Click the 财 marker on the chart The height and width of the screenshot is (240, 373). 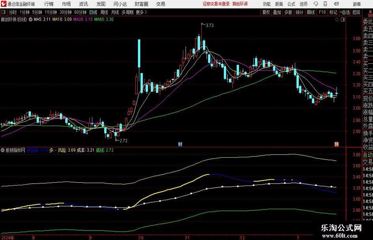point(180,144)
